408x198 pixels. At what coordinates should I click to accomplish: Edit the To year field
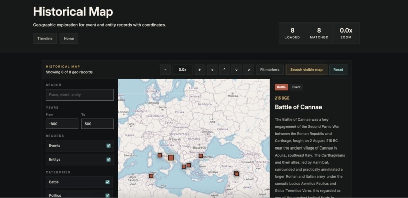tap(98, 124)
